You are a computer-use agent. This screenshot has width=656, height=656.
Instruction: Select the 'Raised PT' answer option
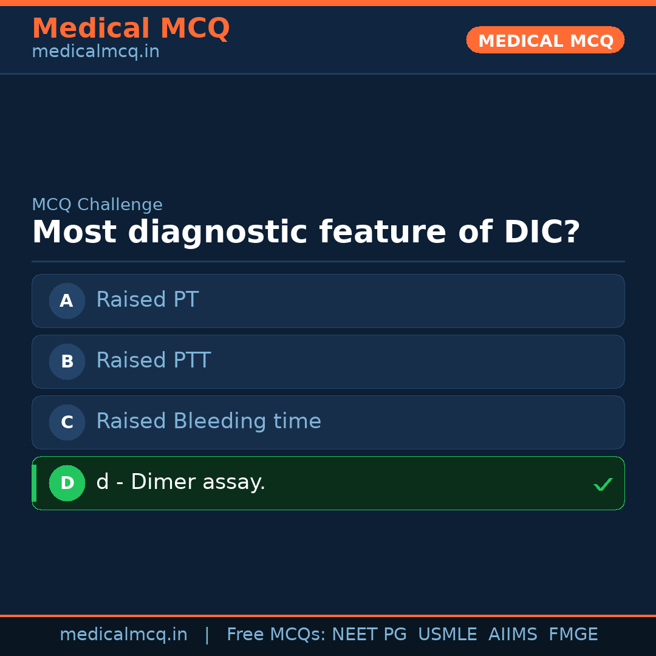pos(328,301)
